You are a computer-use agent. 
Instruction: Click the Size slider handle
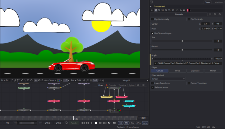[182, 41]
